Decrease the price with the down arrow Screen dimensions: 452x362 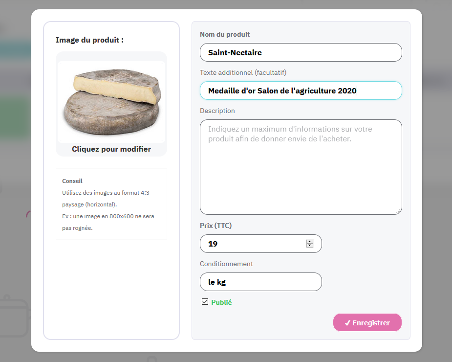310,246
